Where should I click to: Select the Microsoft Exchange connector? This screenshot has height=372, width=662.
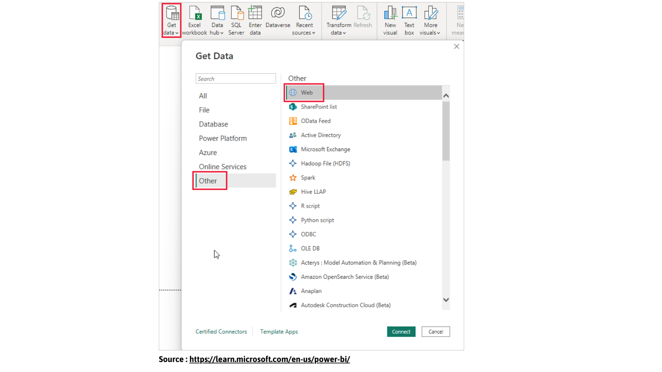363,149
